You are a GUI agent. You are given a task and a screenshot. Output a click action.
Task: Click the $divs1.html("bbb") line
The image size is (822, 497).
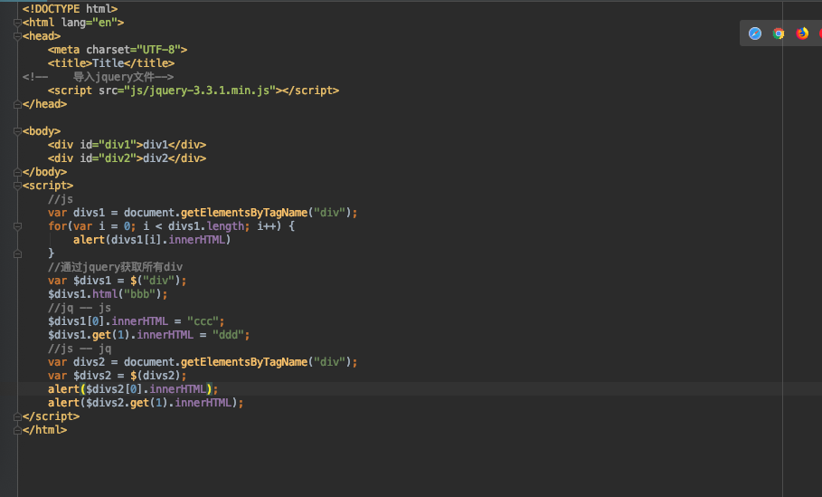(x=108, y=294)
